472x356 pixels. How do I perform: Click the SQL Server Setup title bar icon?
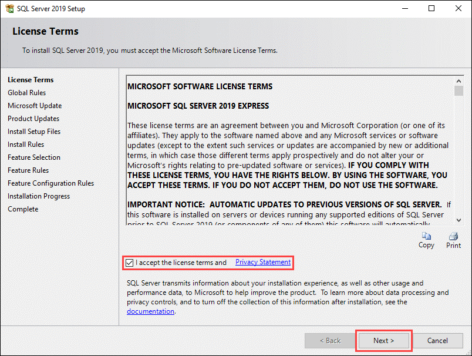pos(8,9)
